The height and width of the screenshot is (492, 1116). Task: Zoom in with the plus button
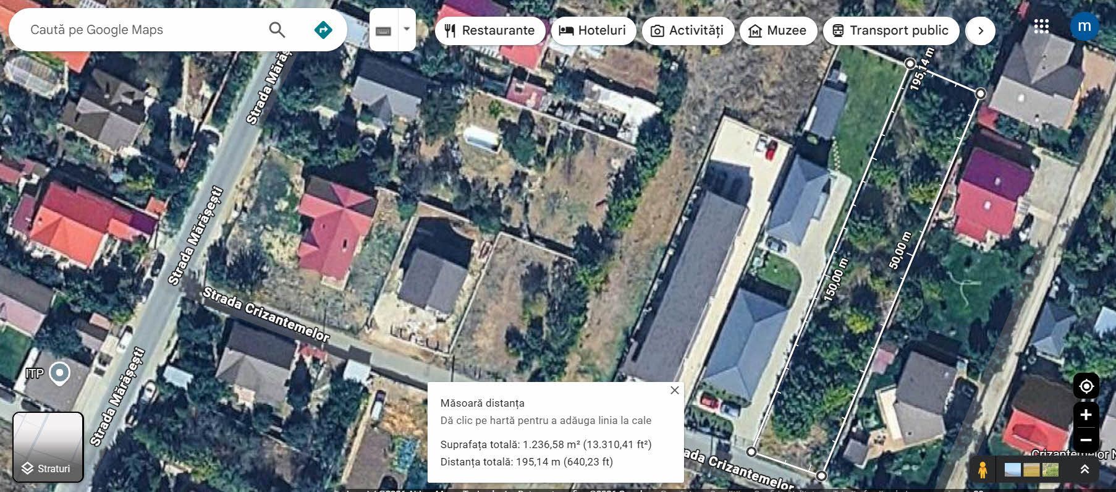click(x=1086, y=415)
